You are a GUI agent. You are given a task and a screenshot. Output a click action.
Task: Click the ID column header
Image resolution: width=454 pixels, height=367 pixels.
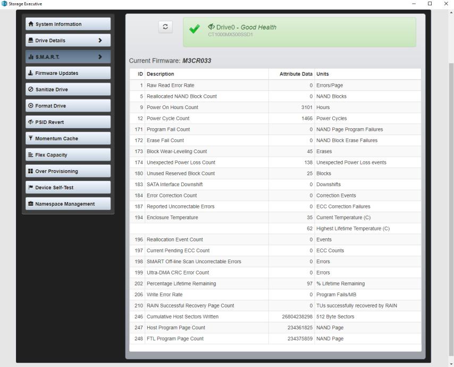click(x=140, y=74)
